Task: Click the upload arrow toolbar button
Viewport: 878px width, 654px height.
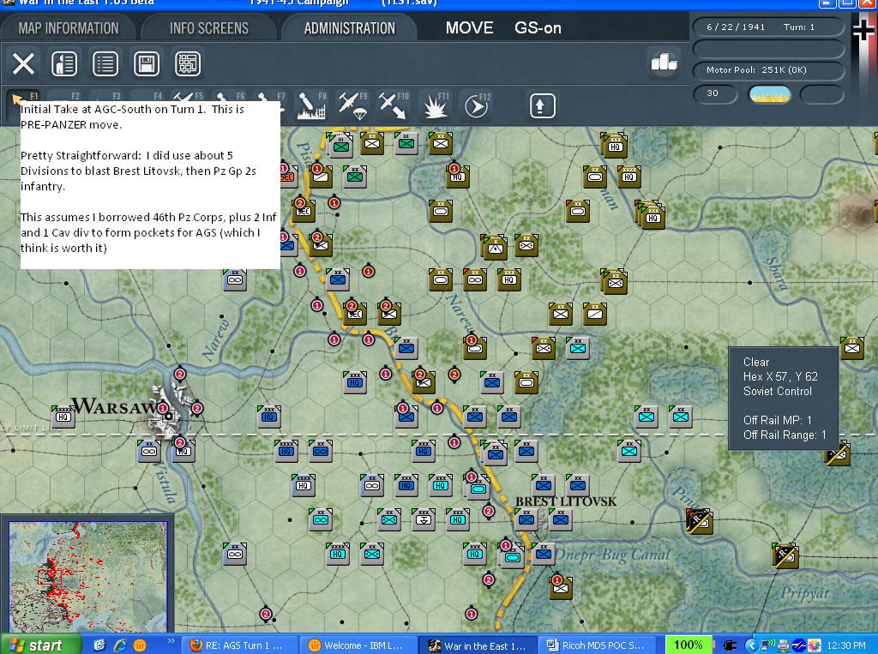Action: click(x=542, y=105)
